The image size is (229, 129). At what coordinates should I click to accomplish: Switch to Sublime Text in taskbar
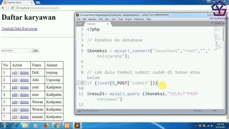[77, 126]
